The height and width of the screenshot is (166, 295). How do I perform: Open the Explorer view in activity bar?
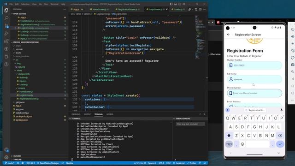(x=6, y=10)
